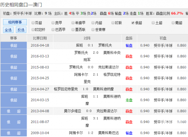Check the 欧联 league checkbox
The image size is (188, 137).
[x=113, y=23]
